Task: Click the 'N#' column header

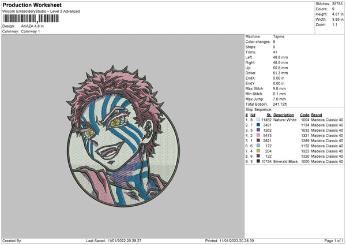Action: pyautogui.click(x=253, y=115)
